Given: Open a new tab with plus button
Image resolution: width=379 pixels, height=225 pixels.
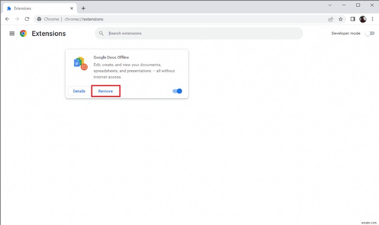Looking at the screenshot, I should point(83,8).
